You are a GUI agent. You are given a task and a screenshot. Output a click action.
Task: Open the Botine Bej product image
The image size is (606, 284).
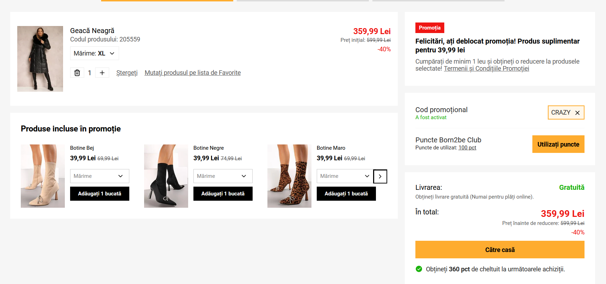coord(43,176)
